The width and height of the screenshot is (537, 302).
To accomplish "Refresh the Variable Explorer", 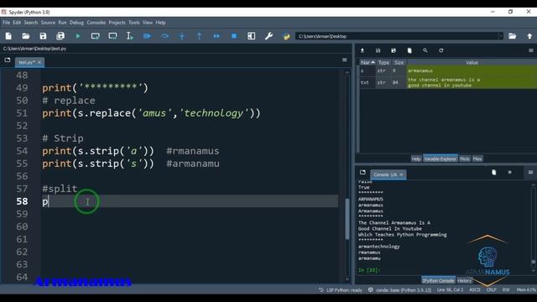I will coord(441,50).
